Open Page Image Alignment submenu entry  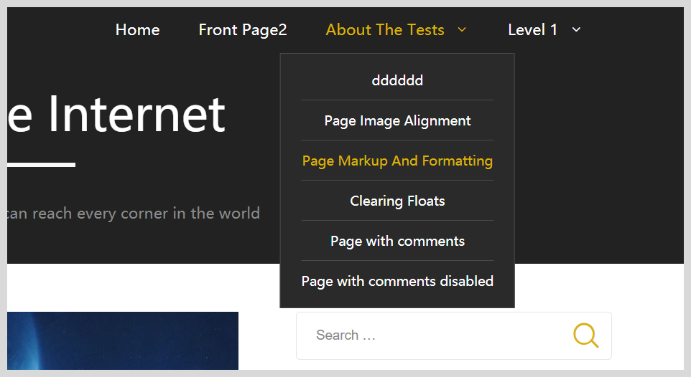click(x=397, y=120)
